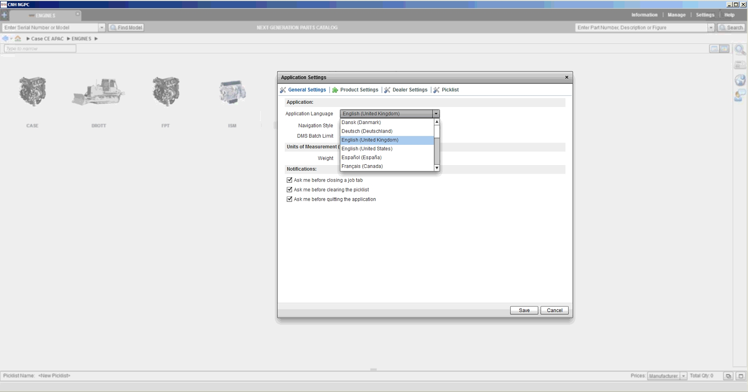The width and height of the screenshot is (748, 392).
Task: Expand part number search dropdown arrow
Action: point(711,28)
